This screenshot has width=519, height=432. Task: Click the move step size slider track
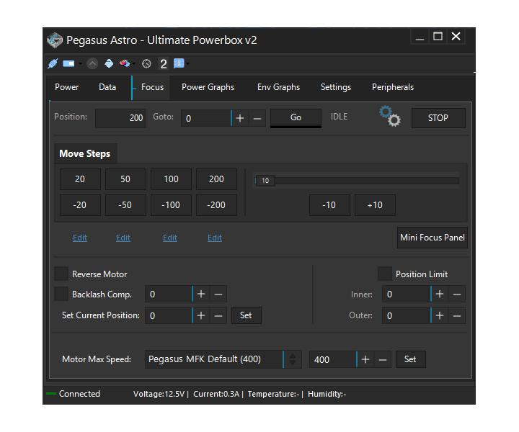coord(360,181)
